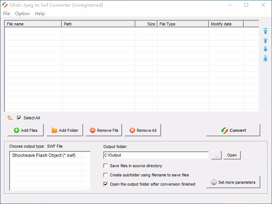Image resolution: width=272 pixels, height=204 pixels.
Task: Move selected file down one row
Action: [x=265, y=49]
